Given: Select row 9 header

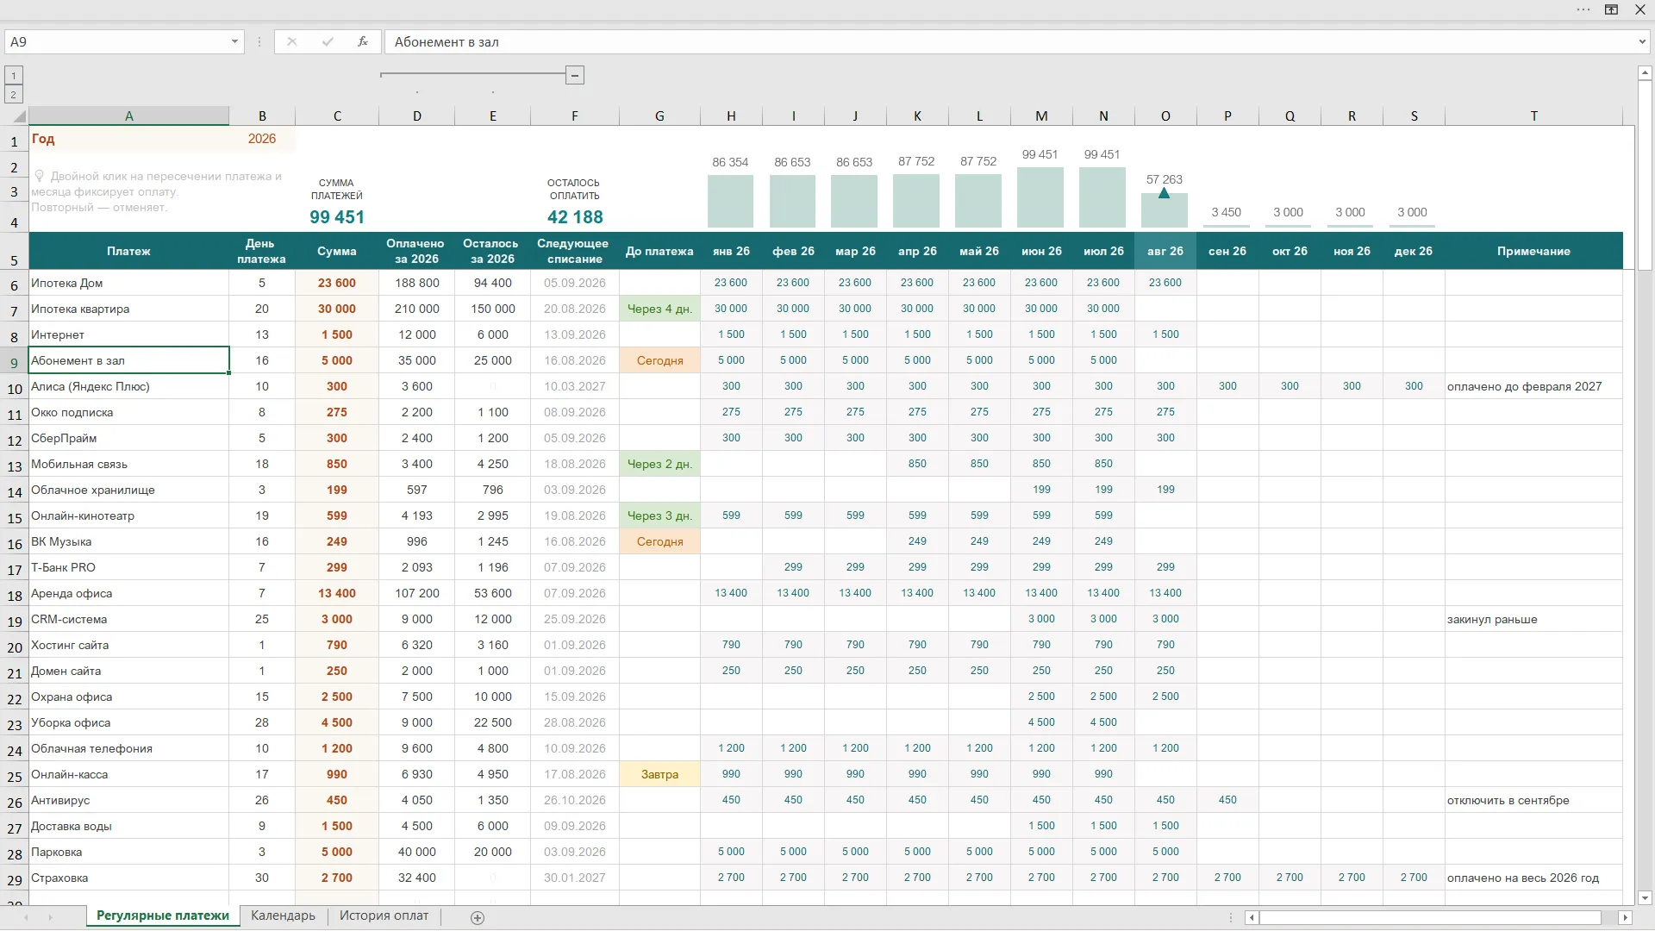Looking at the screenshot, I should click(x=14, y=363).
